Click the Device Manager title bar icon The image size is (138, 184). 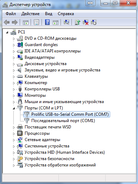(x=5, y=5)
